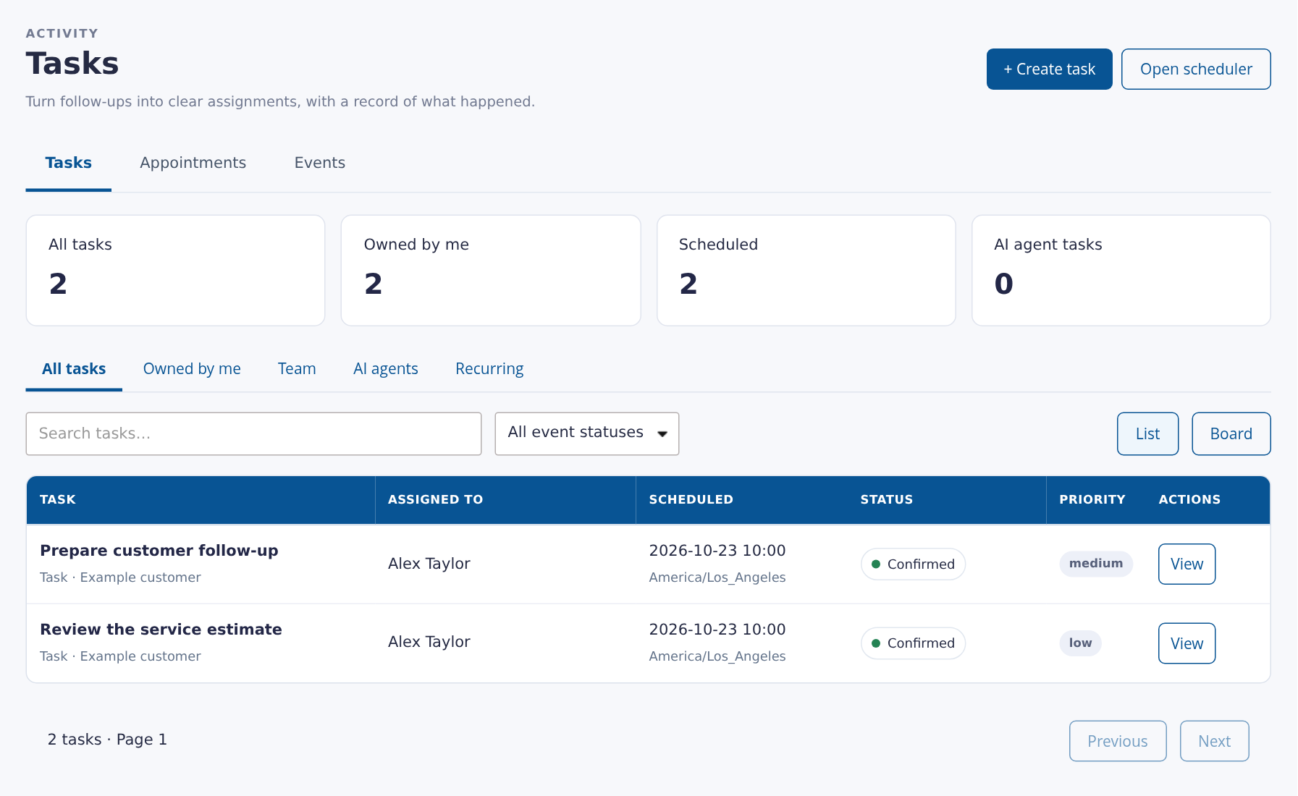1298x796 pixels.
Task: Switch to the Events tab
Action: (x=320, y=163)
